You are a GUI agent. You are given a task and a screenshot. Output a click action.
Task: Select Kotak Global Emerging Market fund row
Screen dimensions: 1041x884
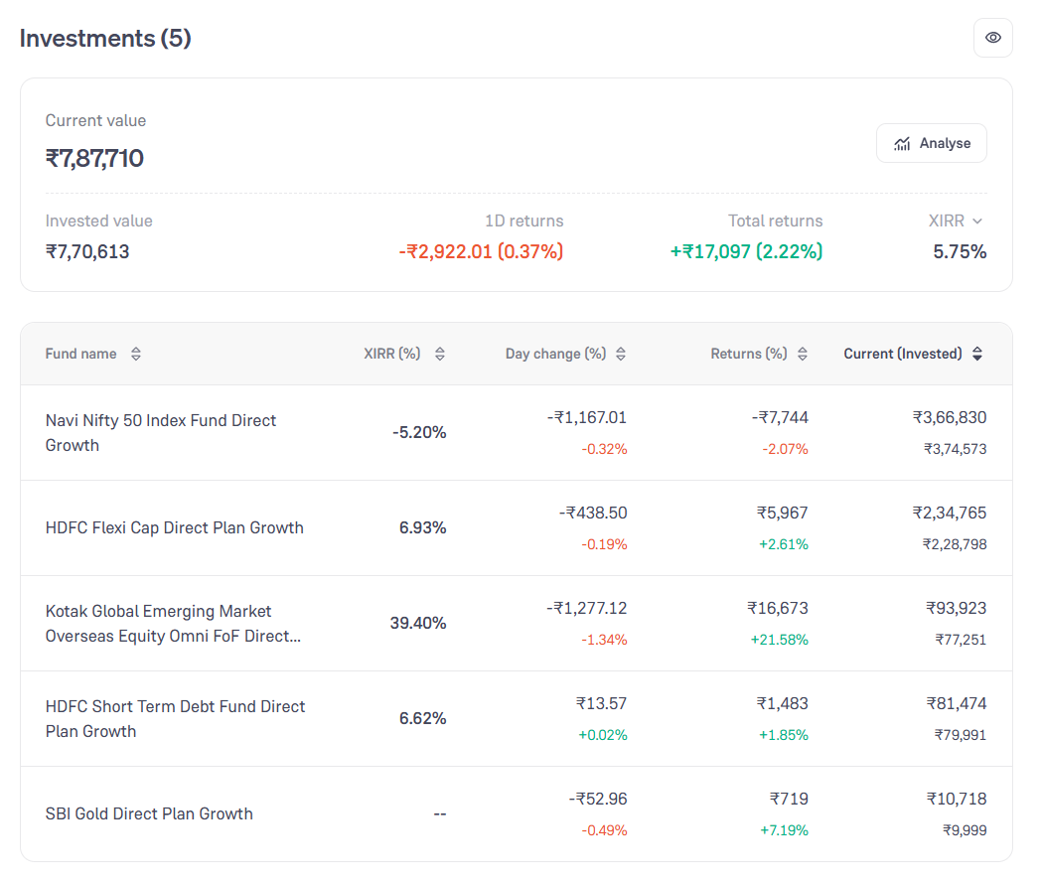click(517, 624)
